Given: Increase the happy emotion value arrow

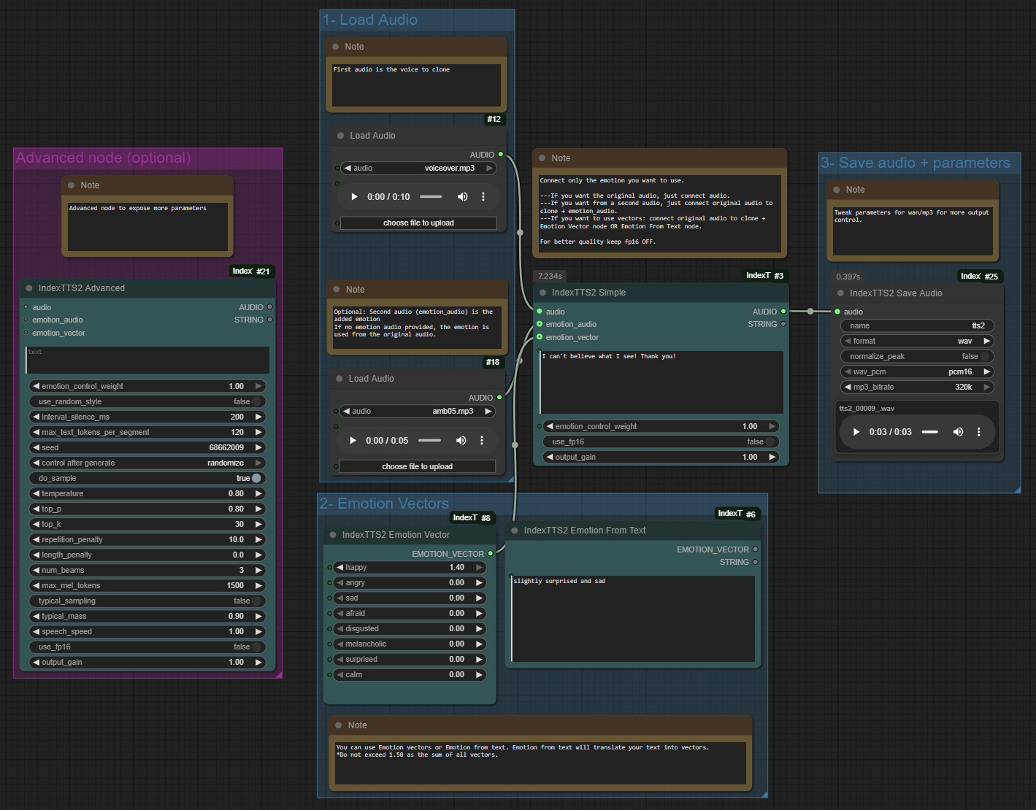Looking at the screenshot, I should pos(480,568).
